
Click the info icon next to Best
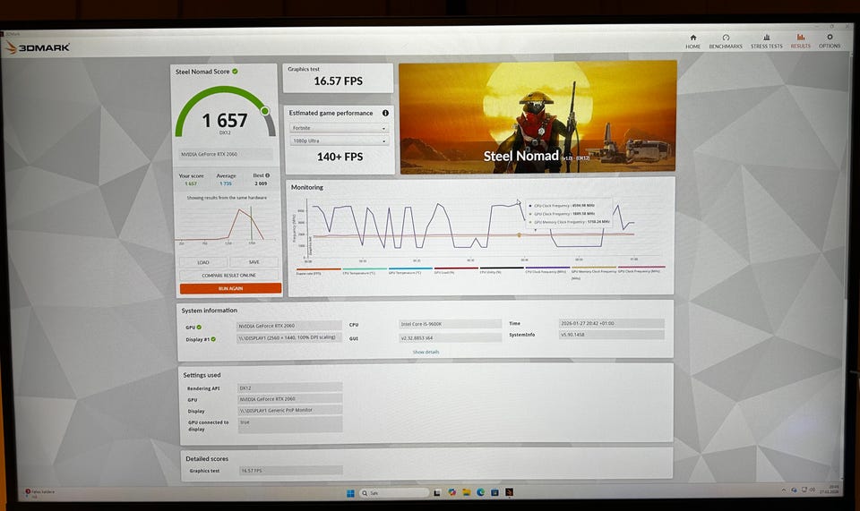pyautogui.click(x=268, y=175)
